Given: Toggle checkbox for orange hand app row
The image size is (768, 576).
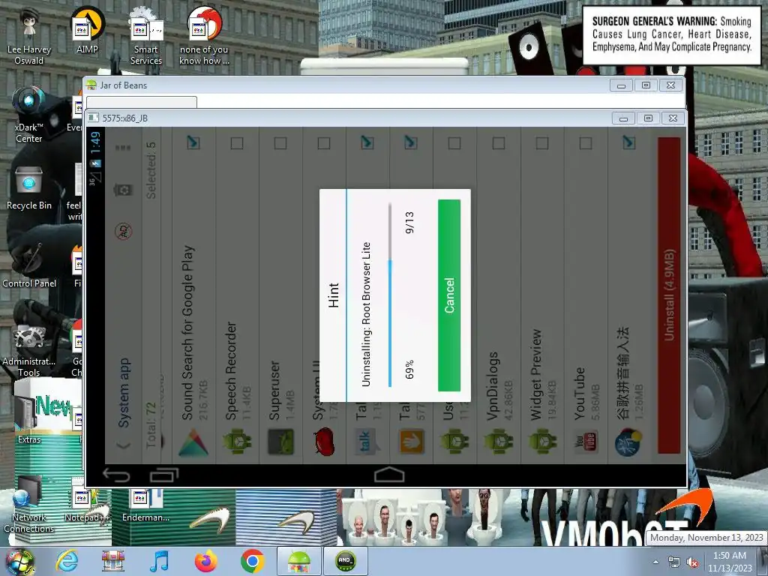Looking at the screenshot, I should 410,142.
